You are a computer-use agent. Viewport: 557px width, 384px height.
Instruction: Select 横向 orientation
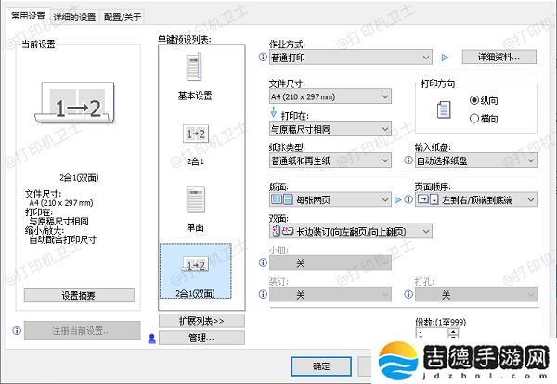(x=484, y=118)
